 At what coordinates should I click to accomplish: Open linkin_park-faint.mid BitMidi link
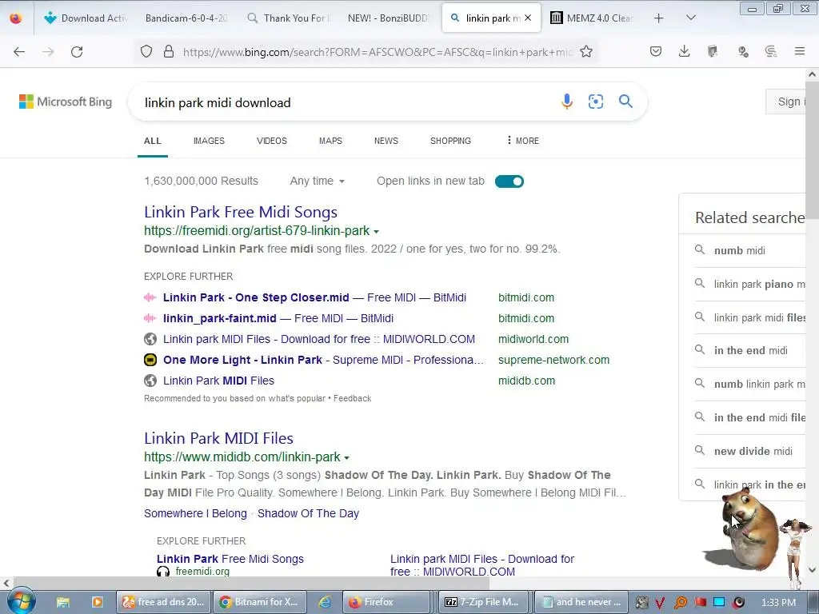pos(278,318)
